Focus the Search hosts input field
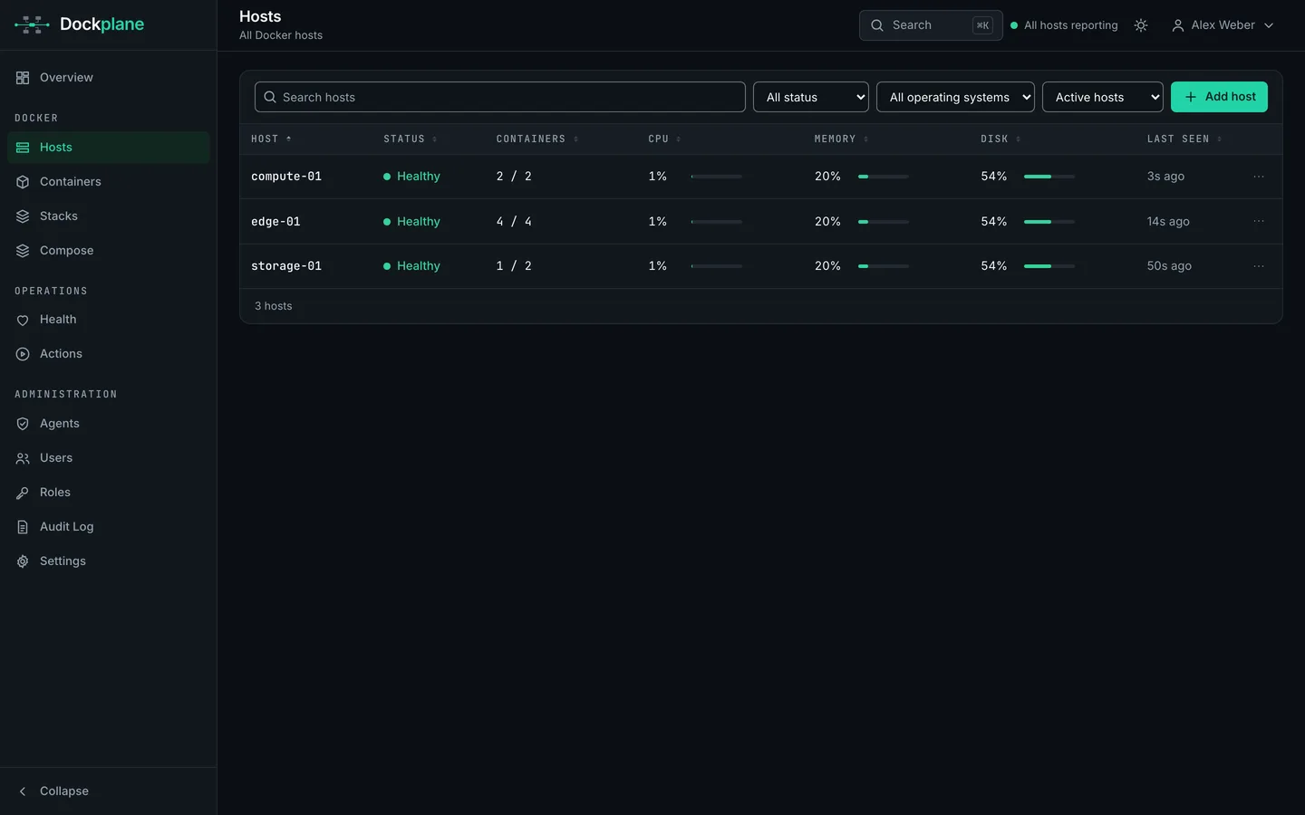1305x815 pixels. tap(500, 97)
